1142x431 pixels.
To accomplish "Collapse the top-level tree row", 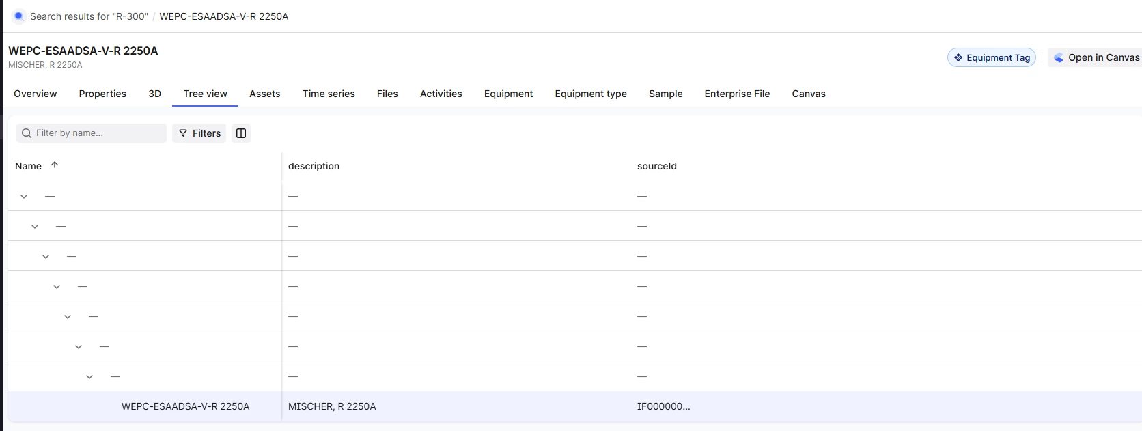I will pos(24,197).
